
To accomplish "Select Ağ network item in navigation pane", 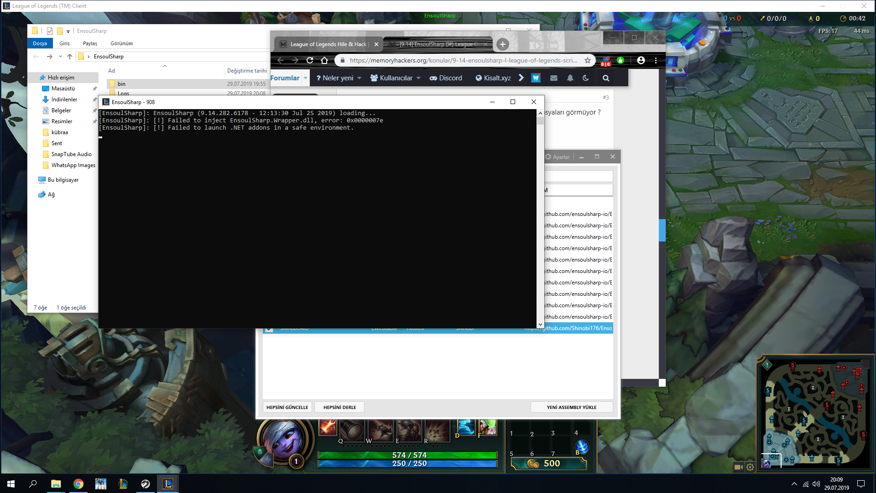I will (x=51, y=194).
